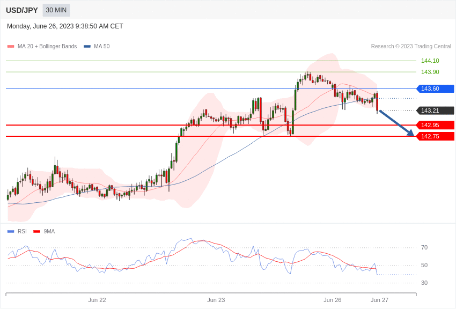Click the MA 50 legend label

[102, 46]
